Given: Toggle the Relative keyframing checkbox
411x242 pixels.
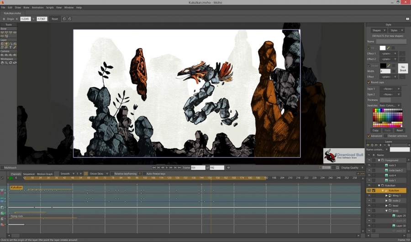Looking at the screenshot, I should tap(112, 174).
